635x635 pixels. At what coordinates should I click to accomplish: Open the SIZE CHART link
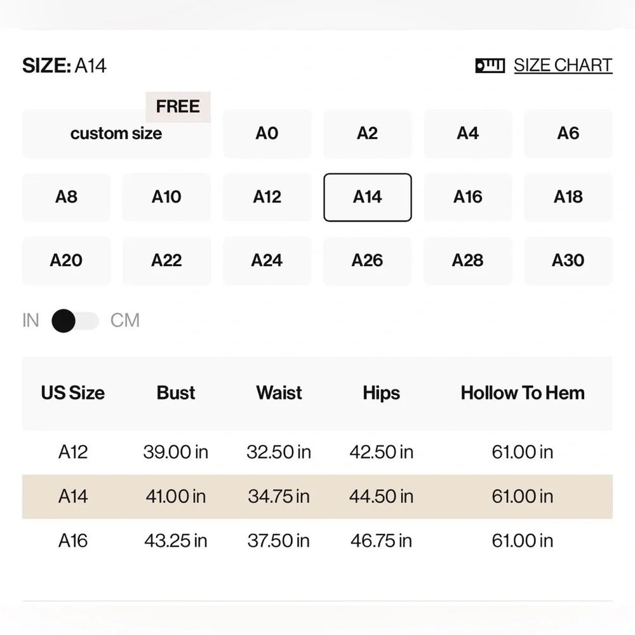563,65
